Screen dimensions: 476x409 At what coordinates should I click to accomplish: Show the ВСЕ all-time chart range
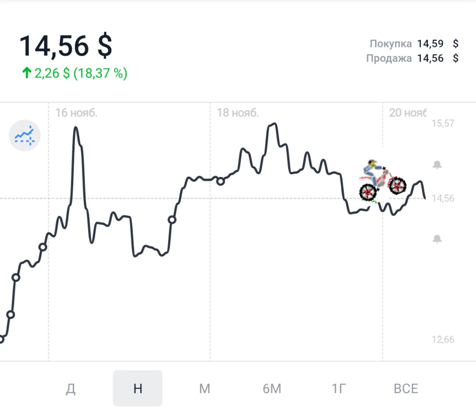[x=406, y=389]
